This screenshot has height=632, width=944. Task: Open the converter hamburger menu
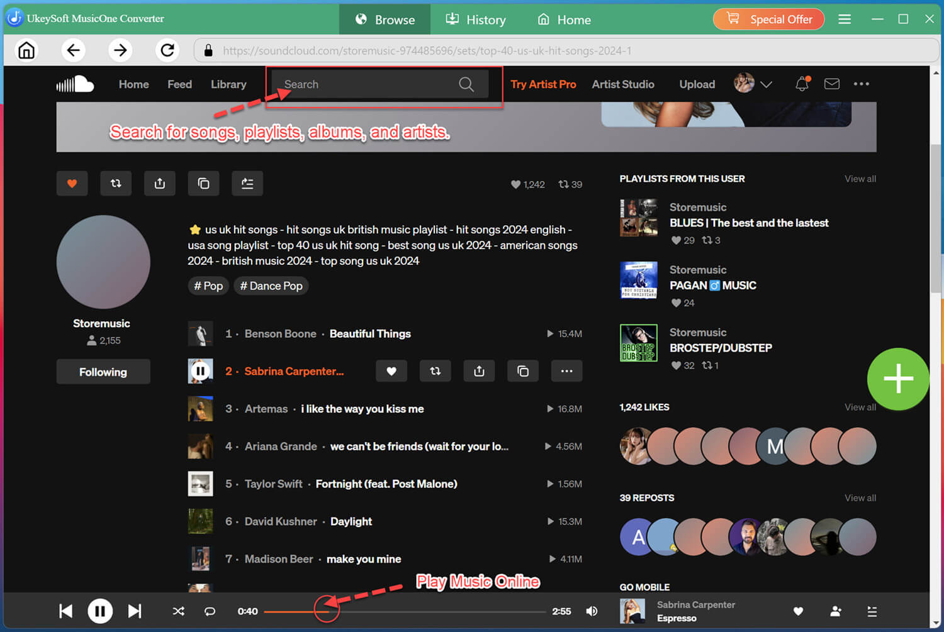click(845, 19)
